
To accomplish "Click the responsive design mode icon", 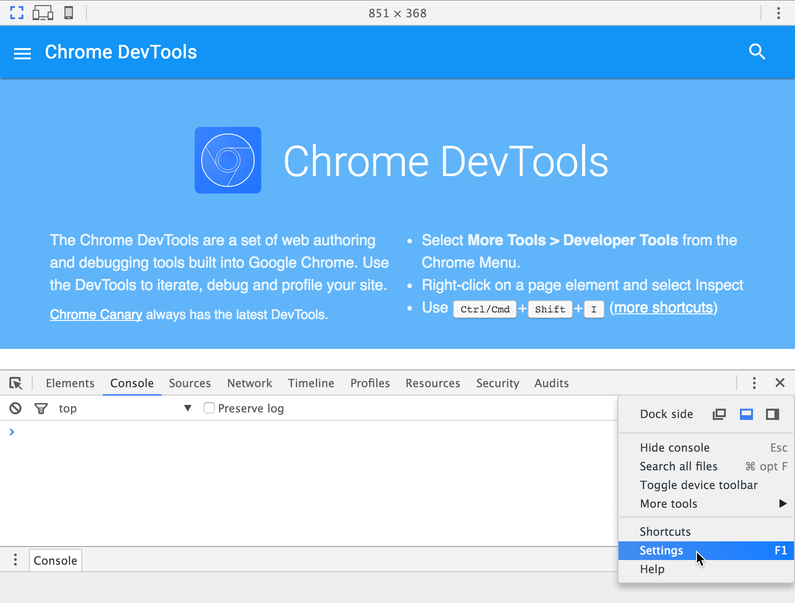I will [x=43, y=13].
